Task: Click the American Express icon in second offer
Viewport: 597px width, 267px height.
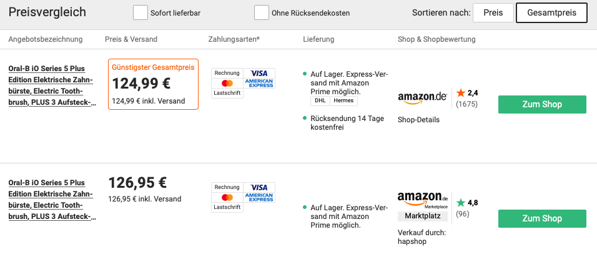Action: [x=259, y=197]
